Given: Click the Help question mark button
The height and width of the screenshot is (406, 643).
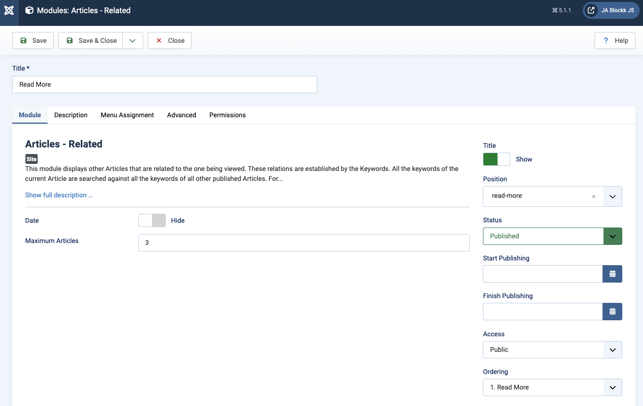Looking at the screenshot, I should 615,41.
